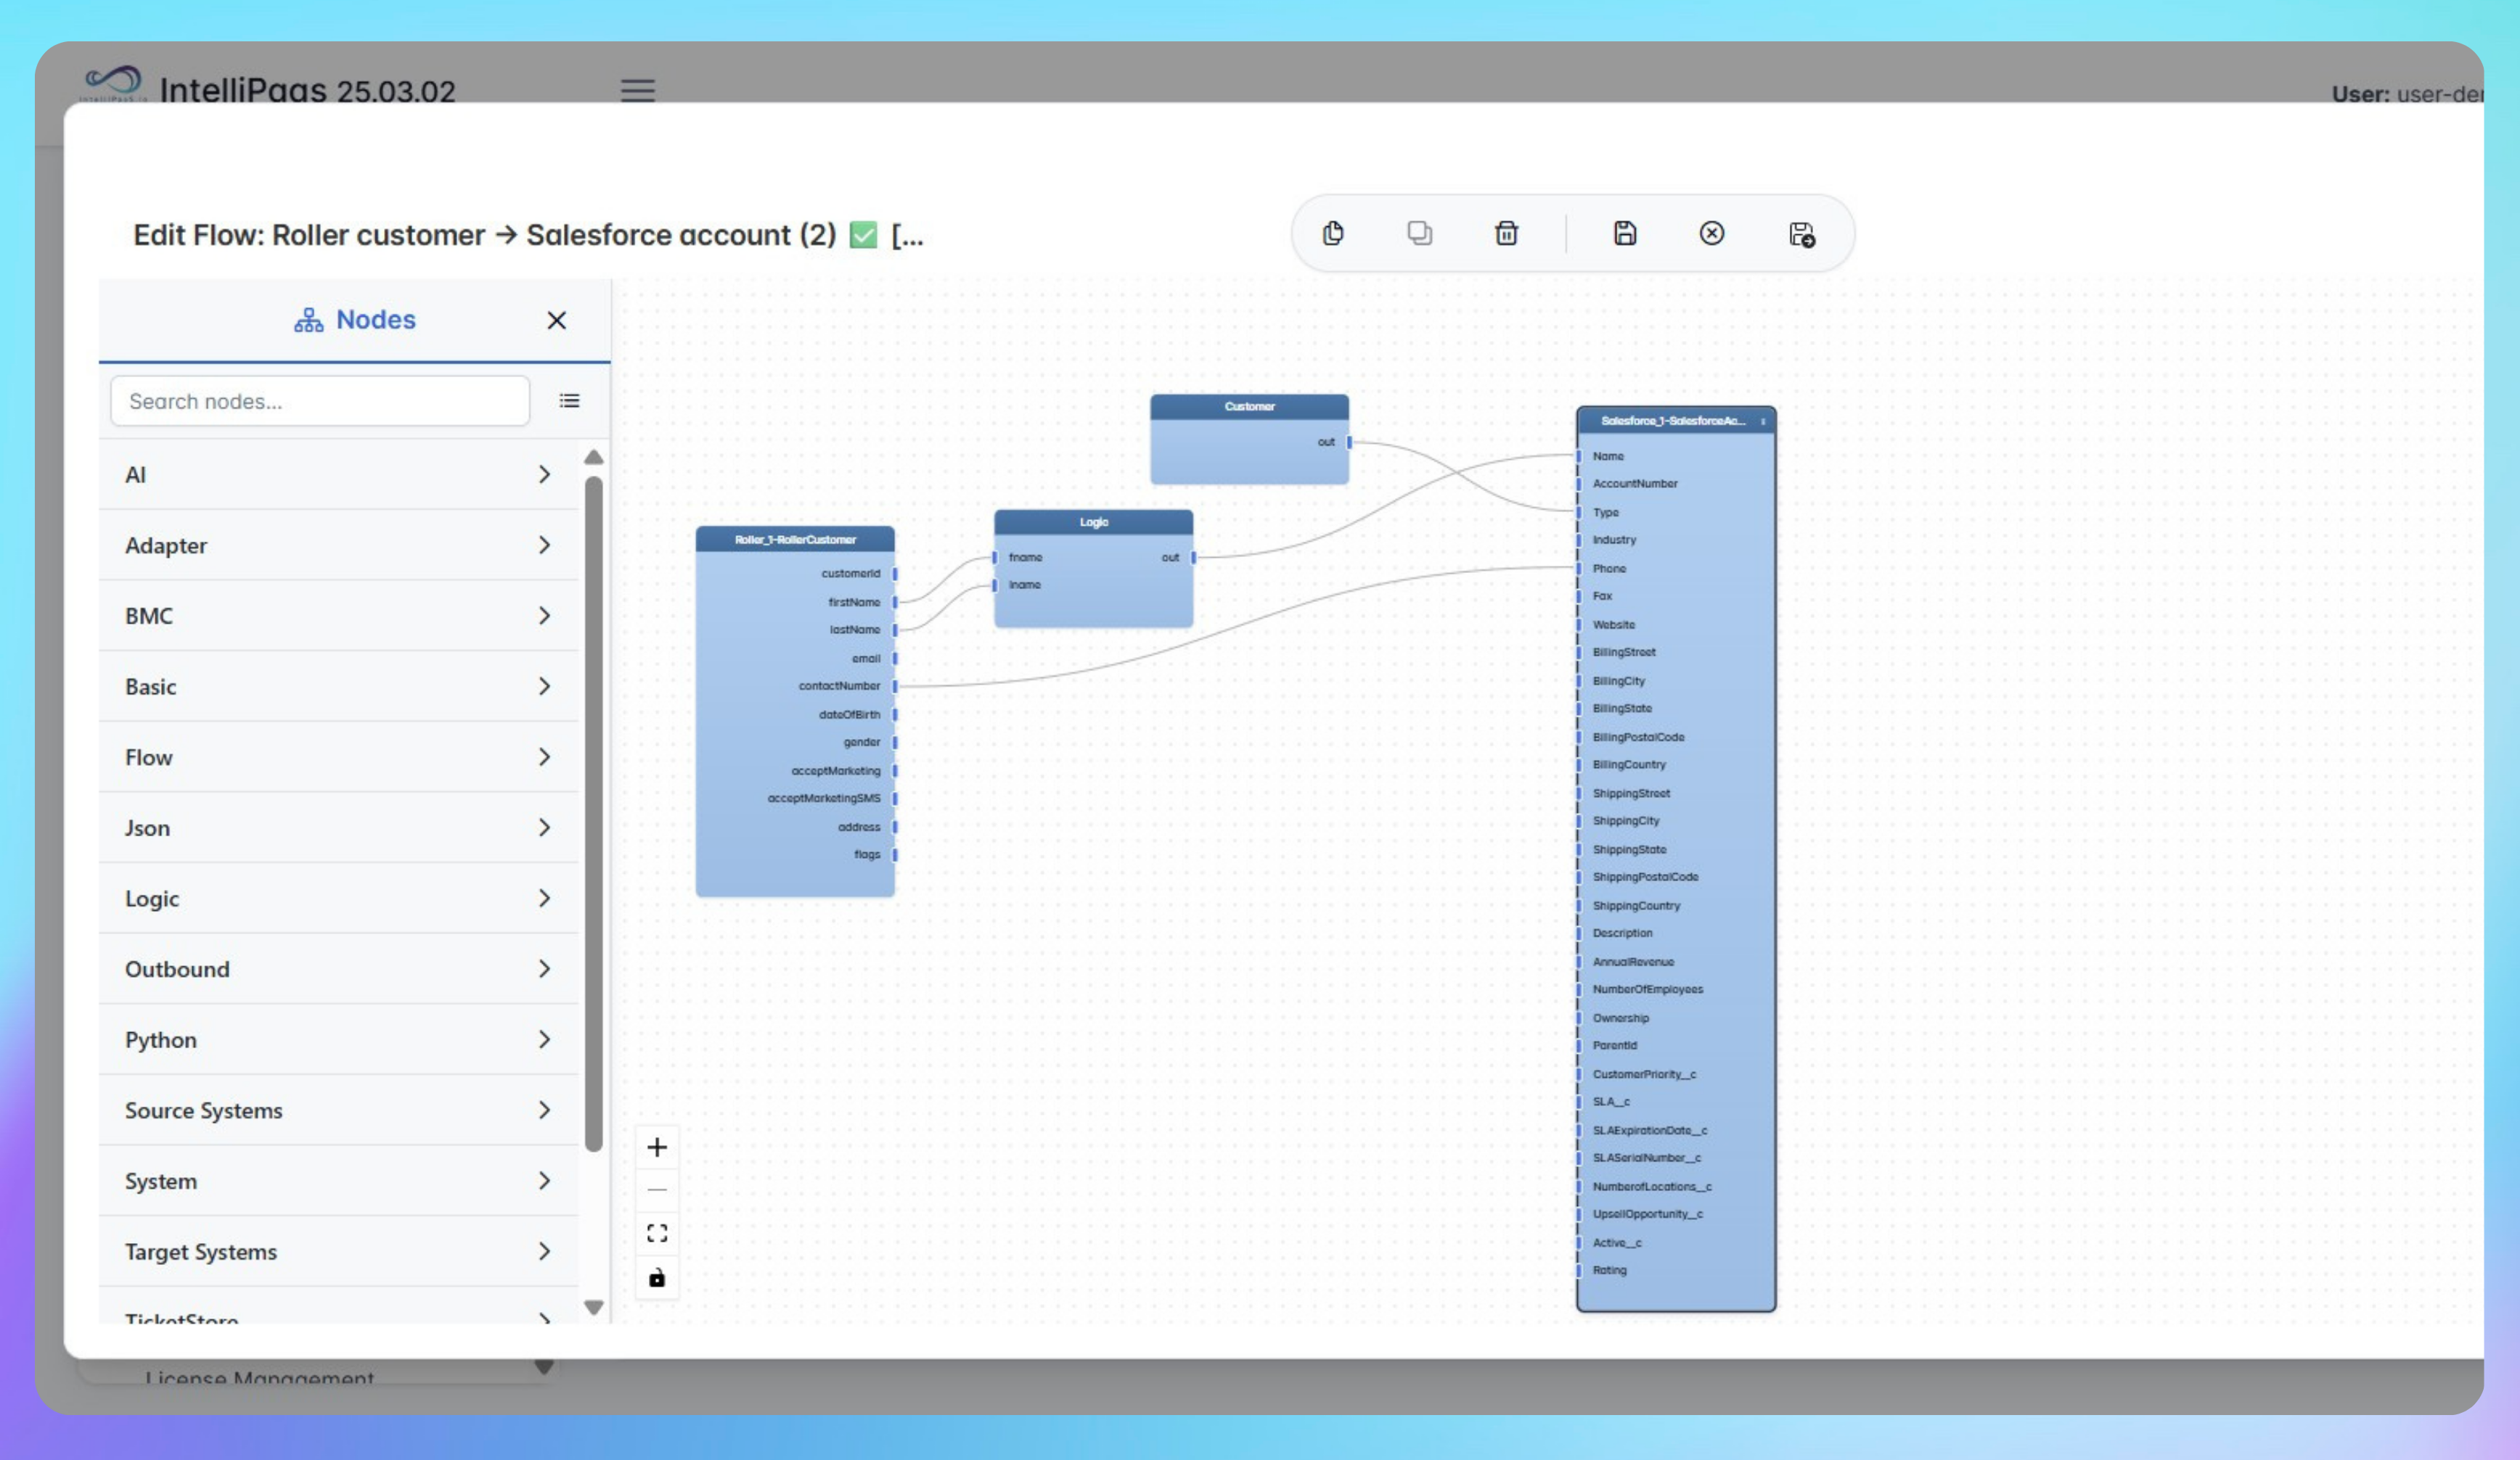
Task: Click the paste clipboard icon in toolbar
Action: point(1333,234)
